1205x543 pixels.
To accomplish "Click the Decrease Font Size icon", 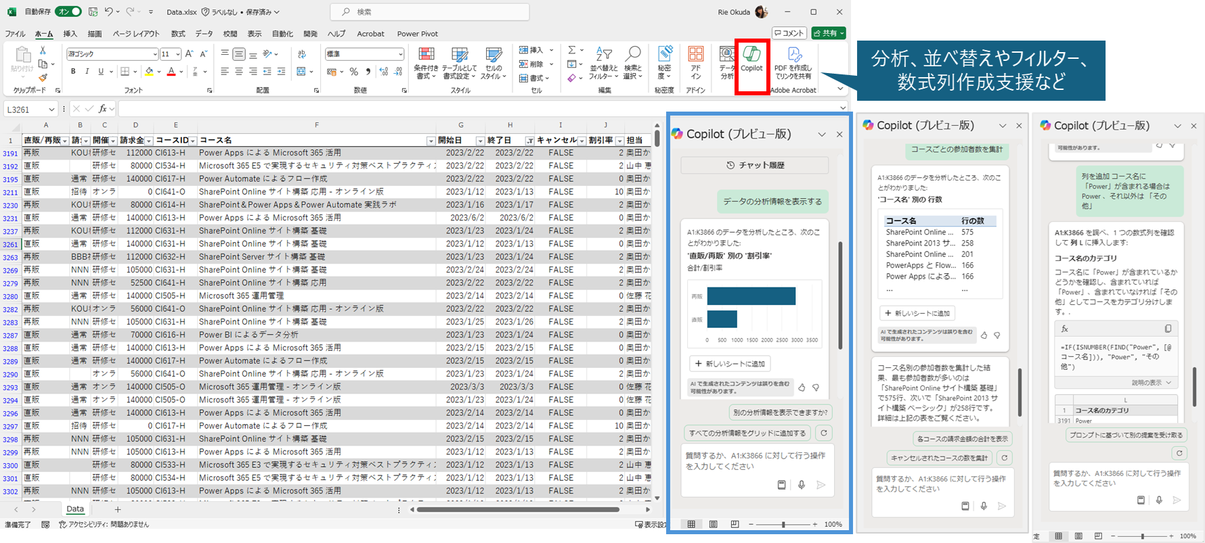I will [x=204, y=54].
